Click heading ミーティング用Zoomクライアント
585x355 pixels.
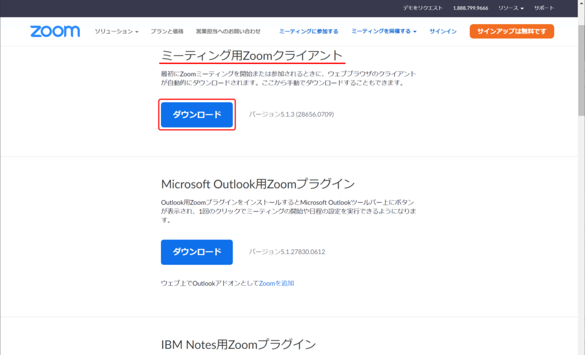click(252, 55)
